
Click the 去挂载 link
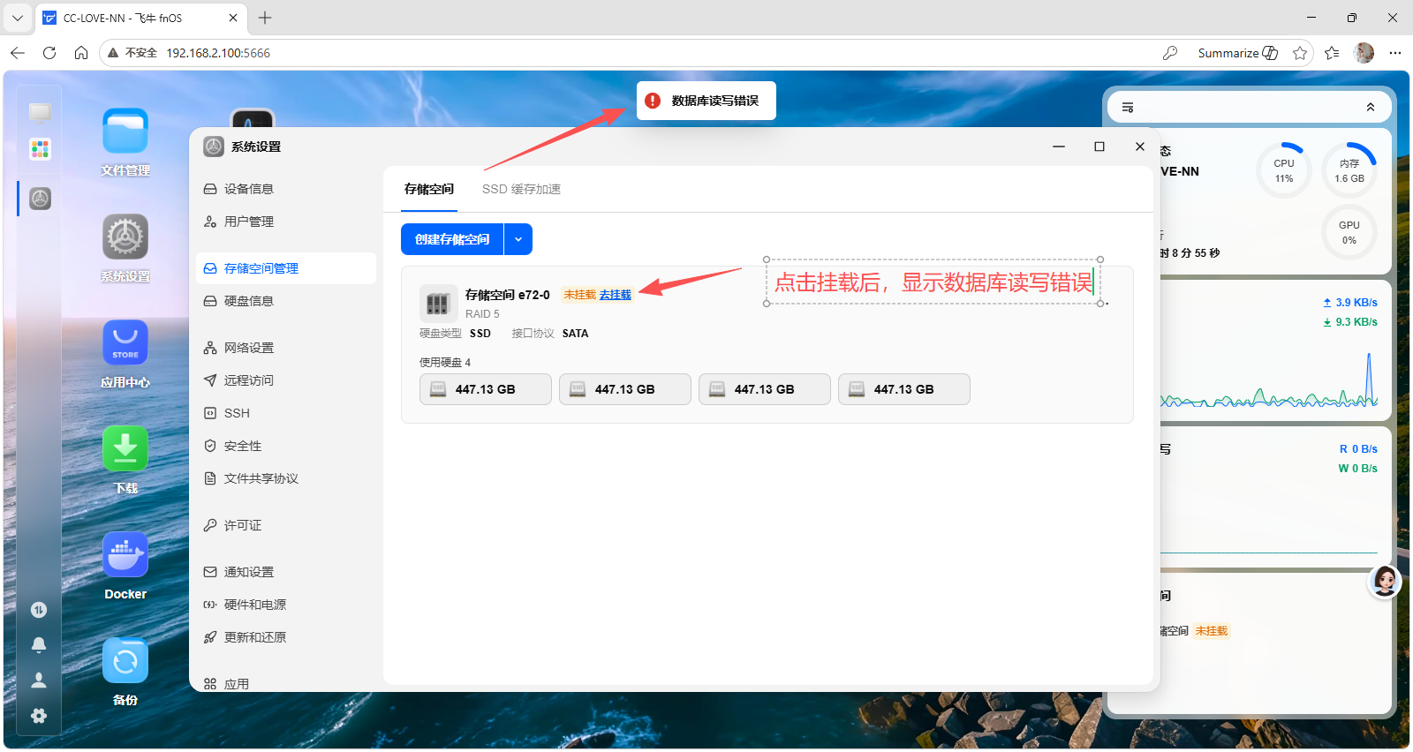pos(616,295)
